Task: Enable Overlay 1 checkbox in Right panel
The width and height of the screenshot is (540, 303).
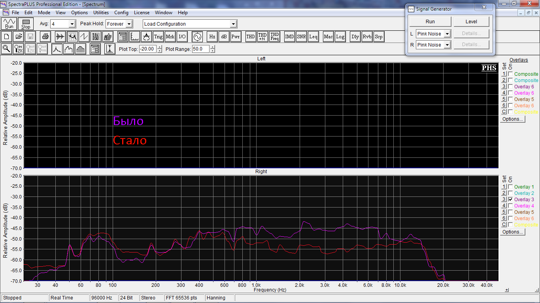Action: (x=510, y=187)
